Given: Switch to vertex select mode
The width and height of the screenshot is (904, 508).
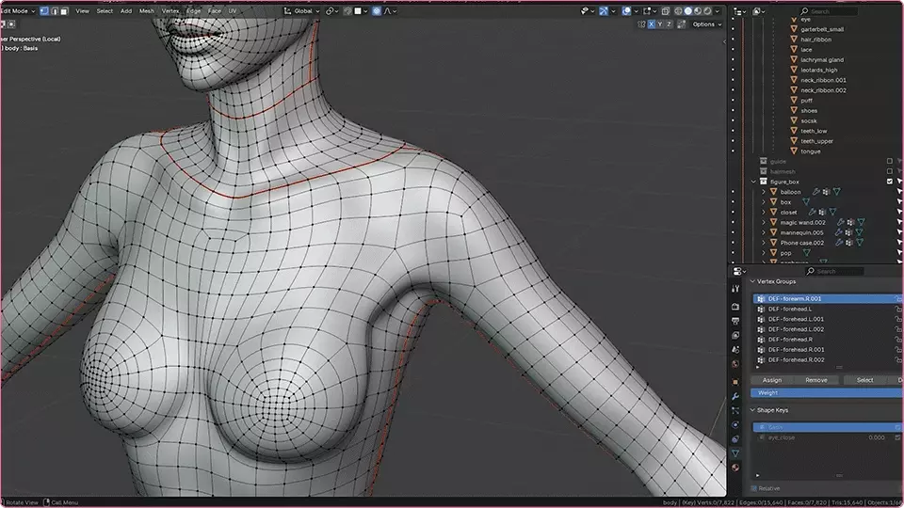Looking at the screenshot, I should 44,11.
